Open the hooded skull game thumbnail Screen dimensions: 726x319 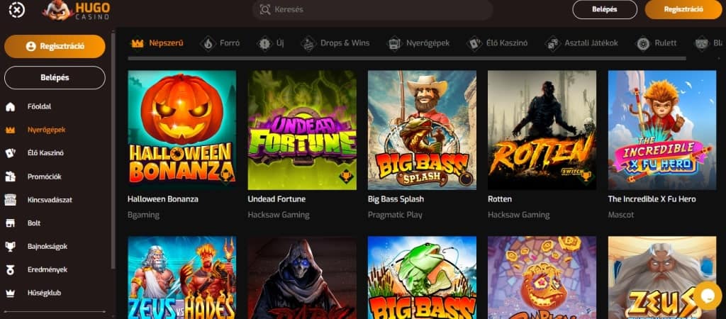[302, 278]
